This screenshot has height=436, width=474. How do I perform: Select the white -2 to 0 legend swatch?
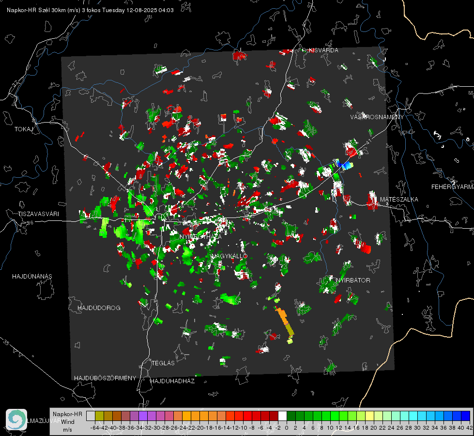tap(282, 416)
